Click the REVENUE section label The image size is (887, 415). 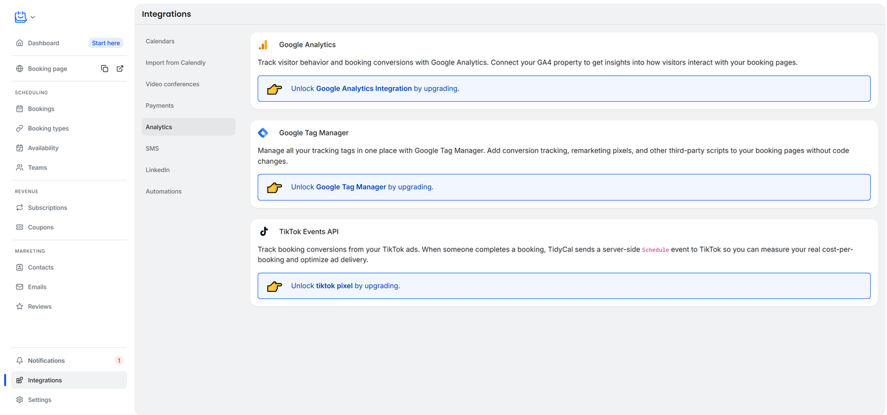(x=27, y=192)
